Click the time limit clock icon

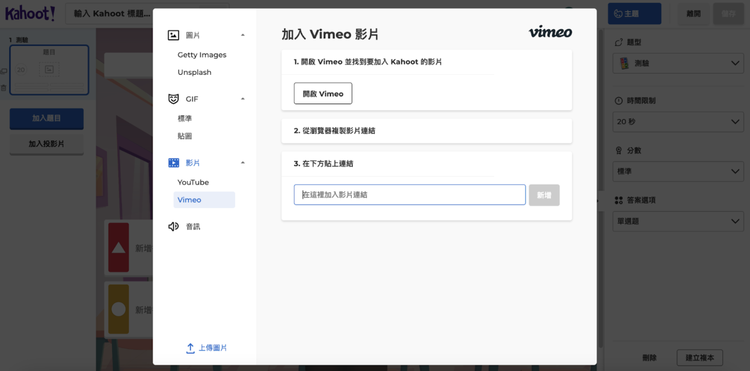pos(618,101)
